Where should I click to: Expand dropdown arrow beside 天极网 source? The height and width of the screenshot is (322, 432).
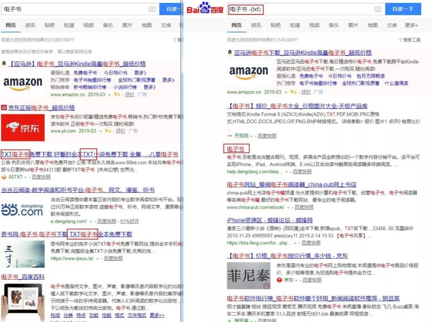[x=251, y=136]
